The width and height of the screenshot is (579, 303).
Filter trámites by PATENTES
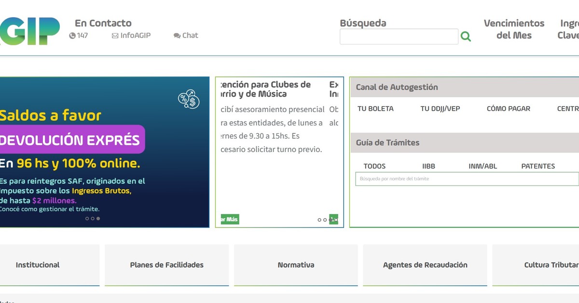[x=538, y=166]
